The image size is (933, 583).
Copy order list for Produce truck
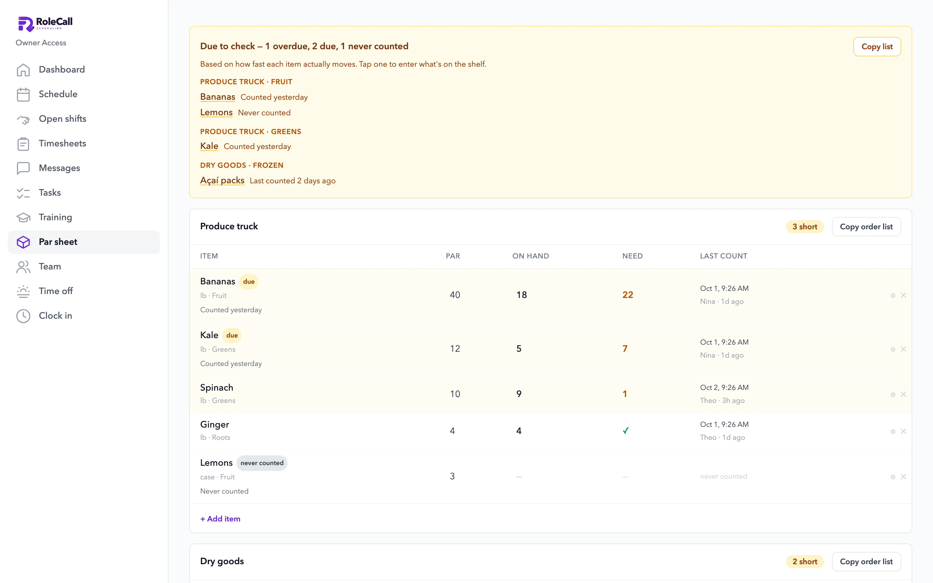pyautogui.click(x=866, y=227)
